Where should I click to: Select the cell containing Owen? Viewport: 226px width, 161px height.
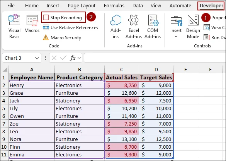[32, 116]
